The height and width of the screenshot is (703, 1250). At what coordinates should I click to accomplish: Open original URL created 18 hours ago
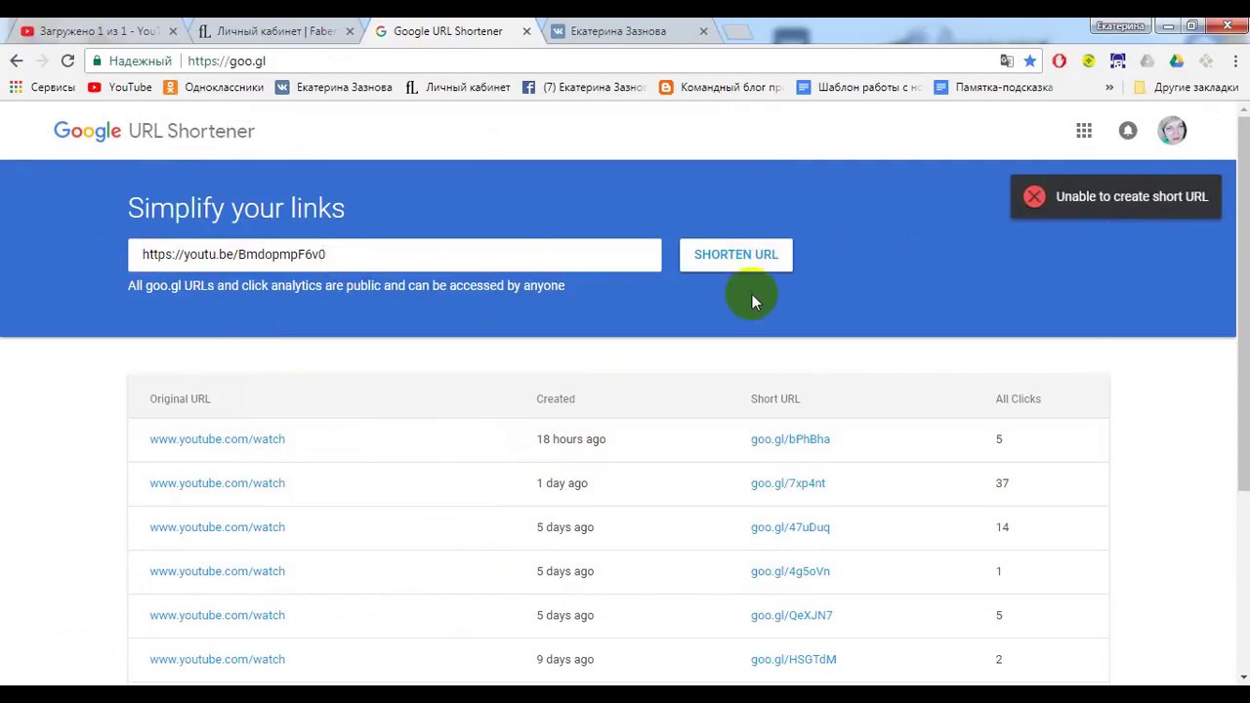tap(217, 439)
